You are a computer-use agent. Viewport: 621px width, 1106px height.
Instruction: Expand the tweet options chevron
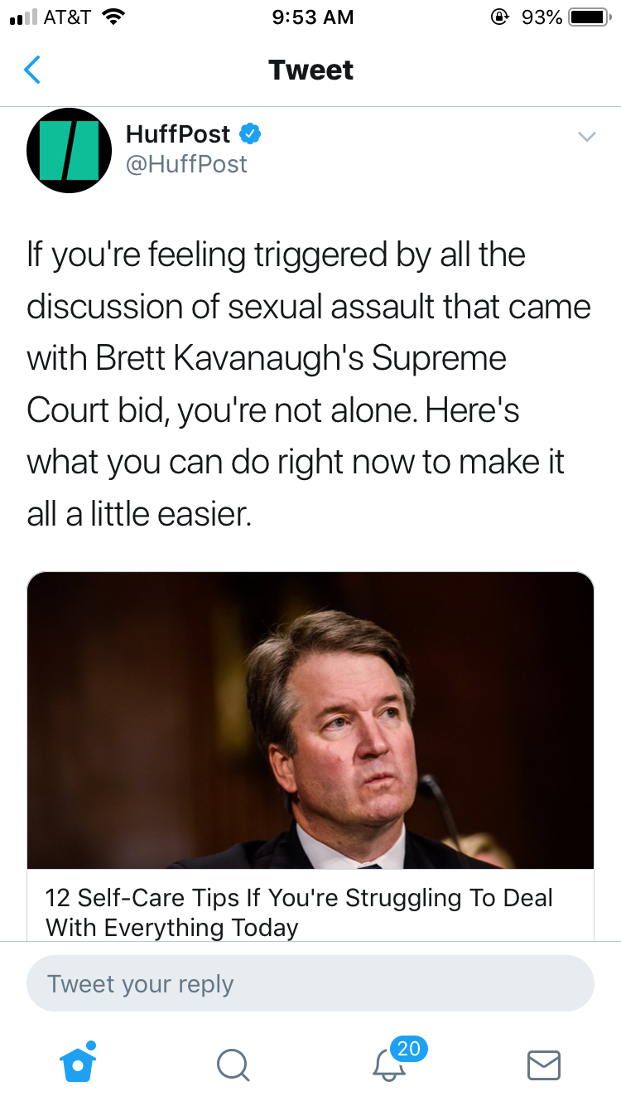point(586,137)
